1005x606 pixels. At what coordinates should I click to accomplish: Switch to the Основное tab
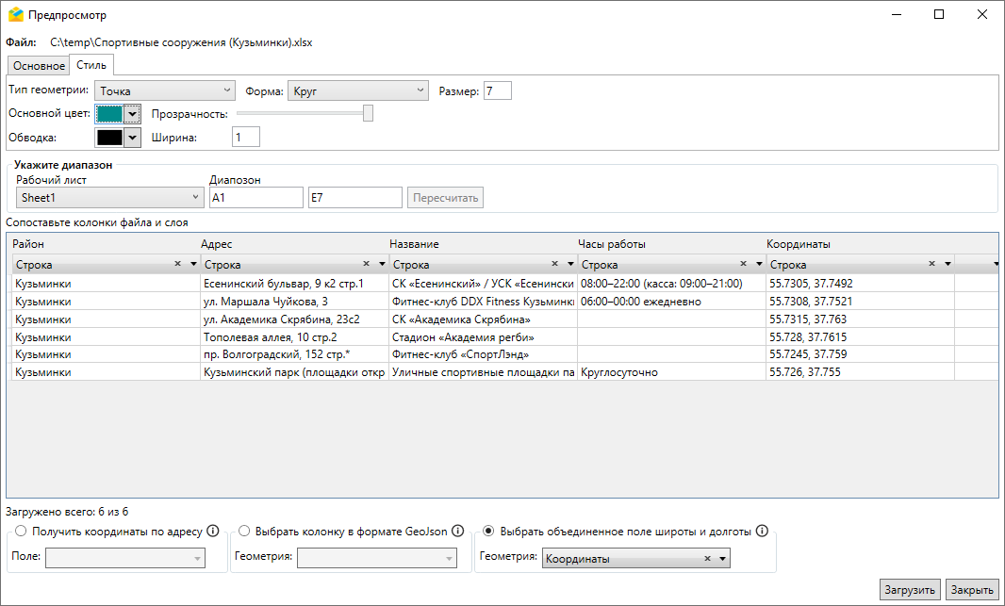[39, 66]
